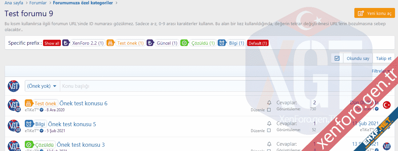
Task: Check the Düzenle box for konusu 5
Action: point(269,130)
